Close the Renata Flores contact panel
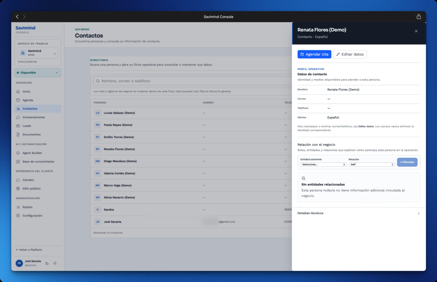This screenshot has height=282, width=437. (x=416, y=31)
